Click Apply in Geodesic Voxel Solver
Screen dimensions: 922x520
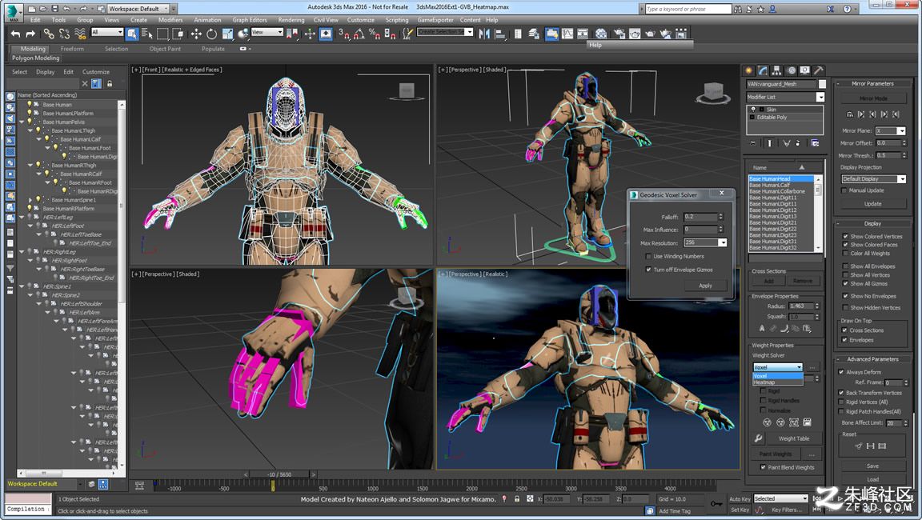705,286
